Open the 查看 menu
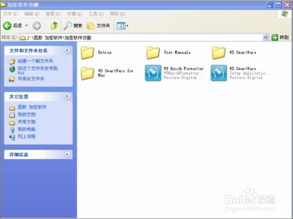The image size is (293, 219). pyautogui.click(x=54, y=14)
